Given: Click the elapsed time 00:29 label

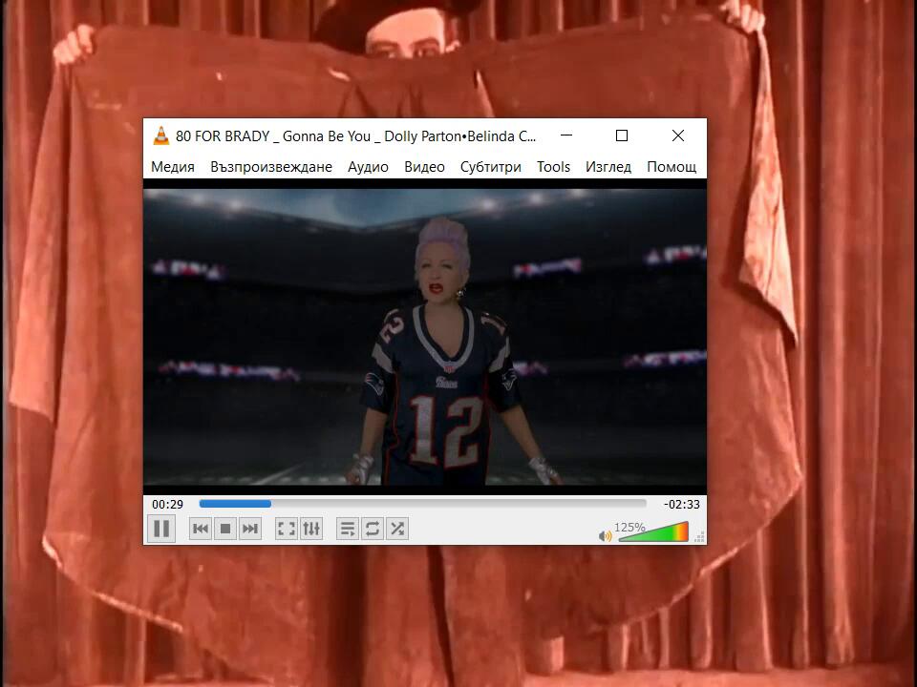Looking at the screenshot, I should pyautogui.click(x=167, y=504).
